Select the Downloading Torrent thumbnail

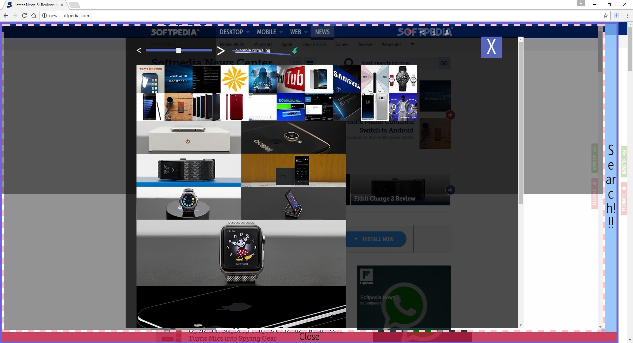click(290, 107)
